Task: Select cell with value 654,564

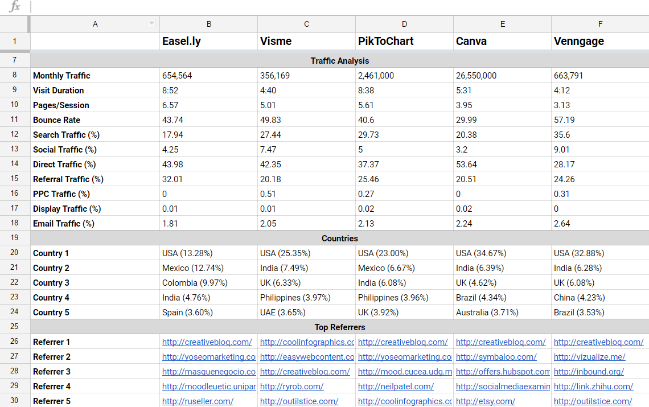Action: click(208, 75)
